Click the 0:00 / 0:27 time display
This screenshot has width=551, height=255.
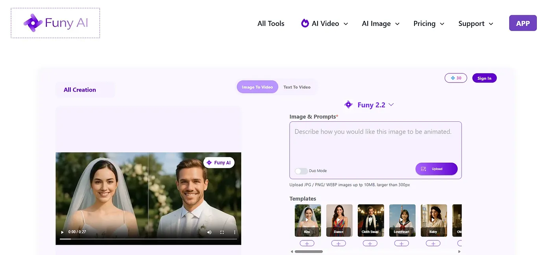point(77,232)
